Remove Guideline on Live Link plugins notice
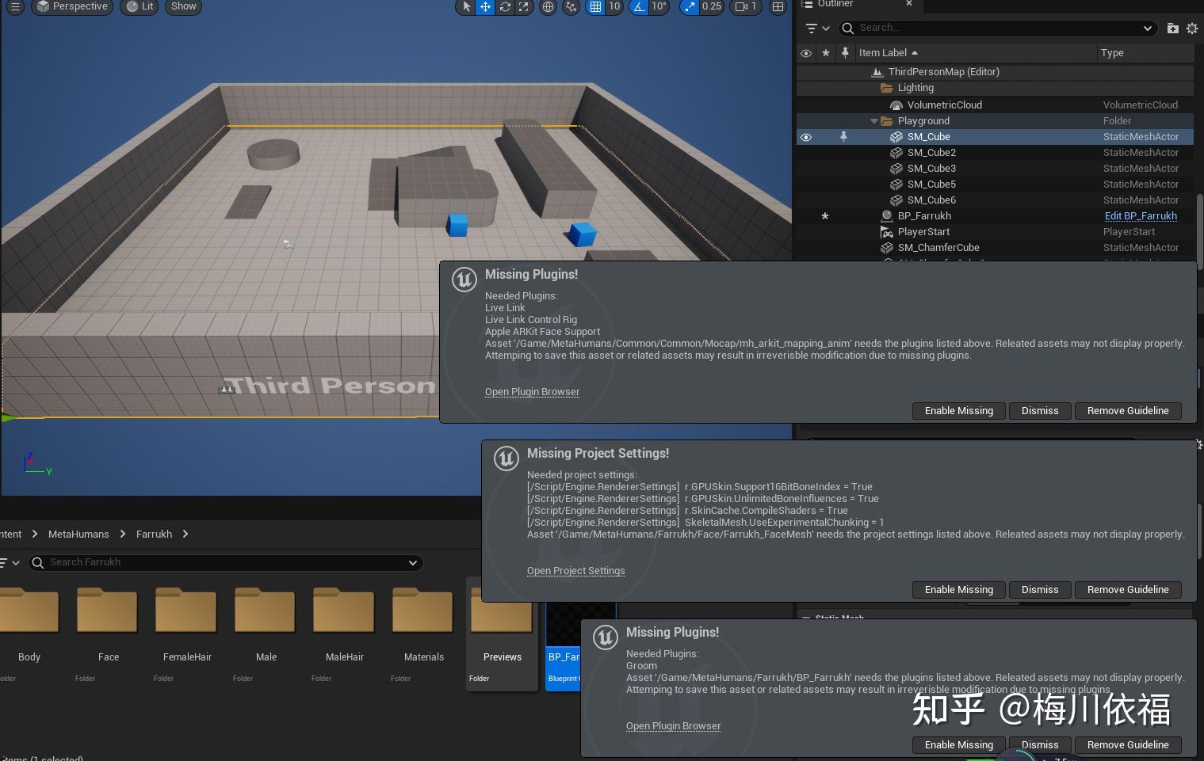 click(1128, 411)
